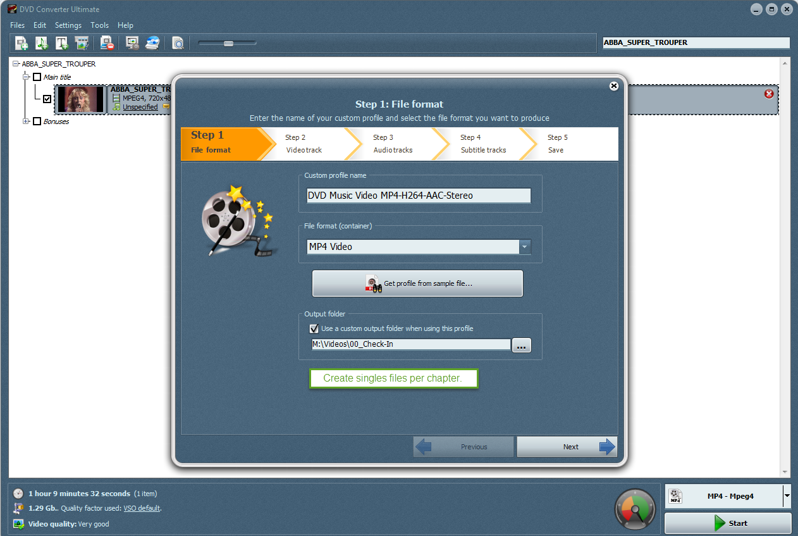
Task: Click the Custom profile name field
Action: [x=419, y=196]
